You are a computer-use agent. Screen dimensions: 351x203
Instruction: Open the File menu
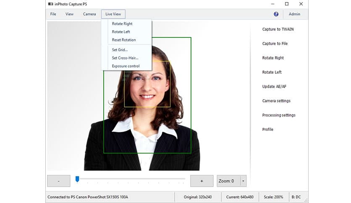[53, 14]
